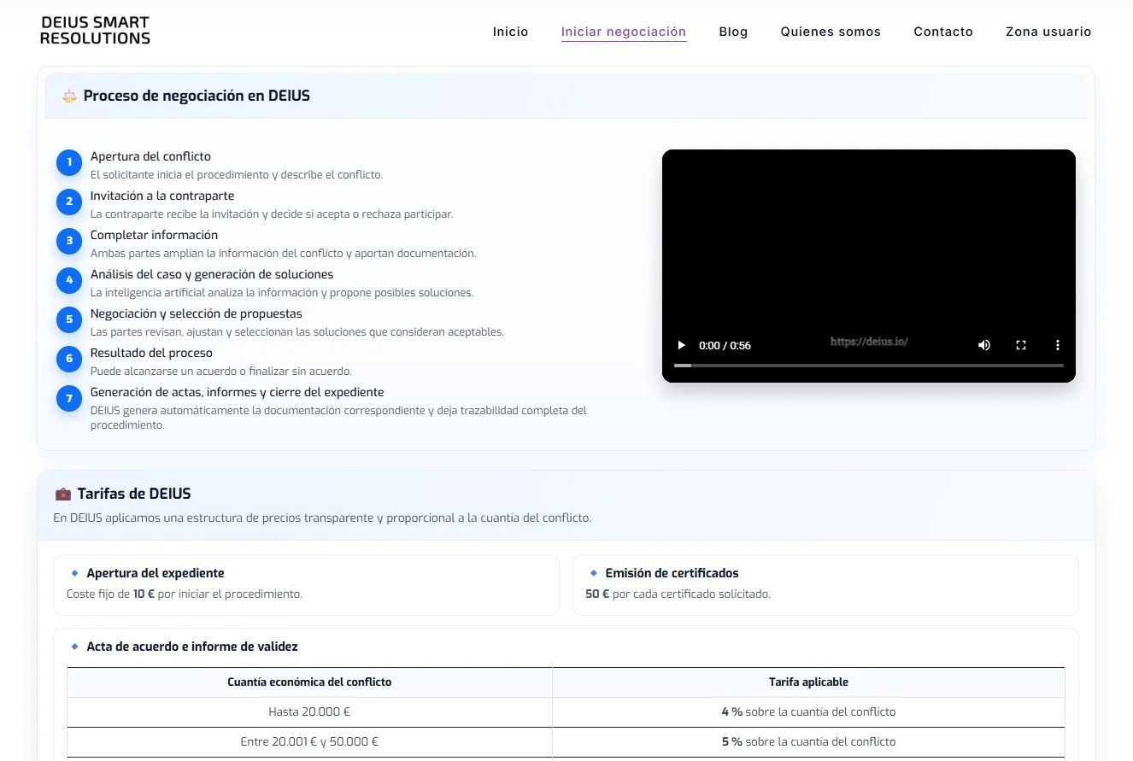Viewport: 1133px width, 761px height.
Task: Open video more options menu
Action: (1058, 345)
